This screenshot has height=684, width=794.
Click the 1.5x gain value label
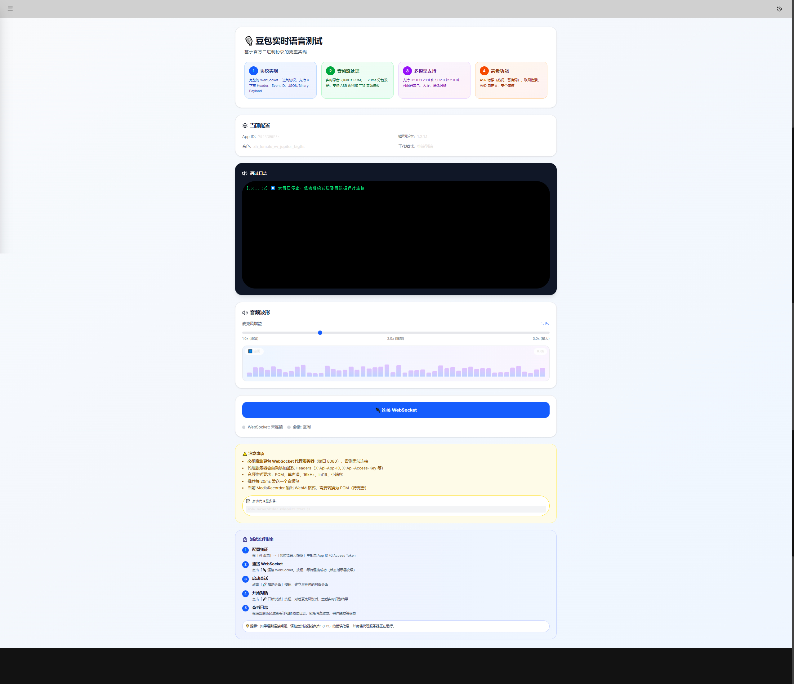coord(545,324)
